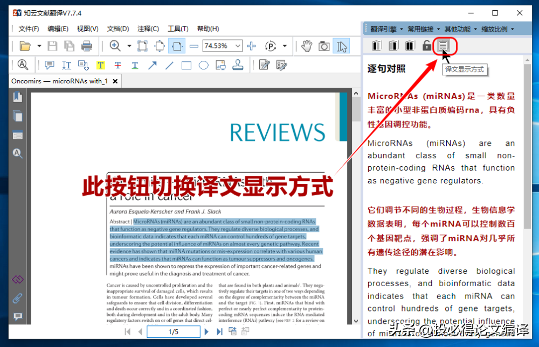Toggle fit page width view
The width and height of the screenshot is (539, 347).
coord(177,46)
